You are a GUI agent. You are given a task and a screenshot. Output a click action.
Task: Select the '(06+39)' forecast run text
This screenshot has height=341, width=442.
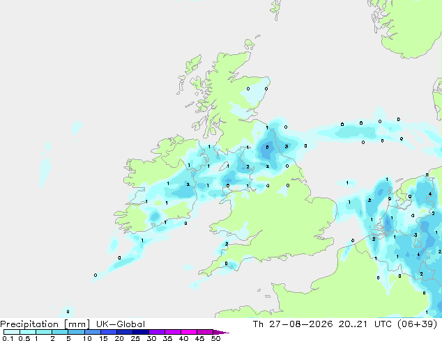pyautogui.click(x=417, y=324)
